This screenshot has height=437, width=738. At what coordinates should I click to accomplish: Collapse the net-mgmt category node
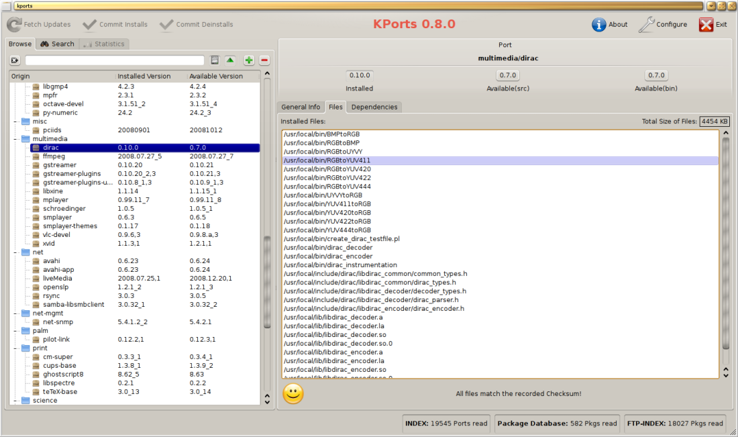pyautogui.click(x=15, y=313)
